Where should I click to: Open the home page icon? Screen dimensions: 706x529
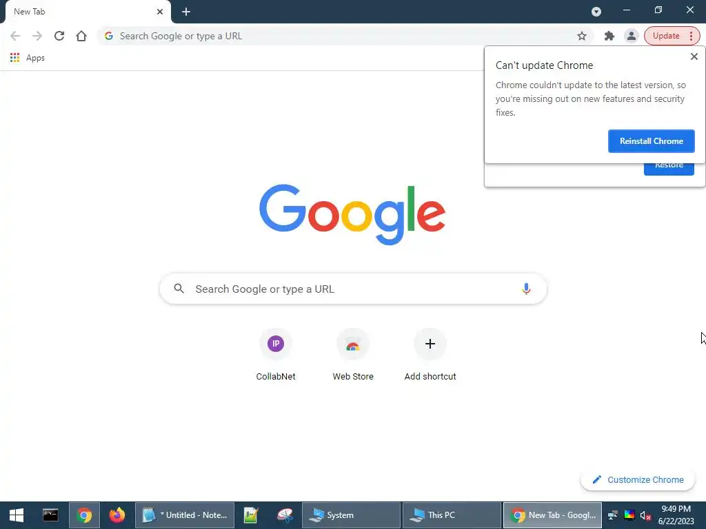(81, 36)
